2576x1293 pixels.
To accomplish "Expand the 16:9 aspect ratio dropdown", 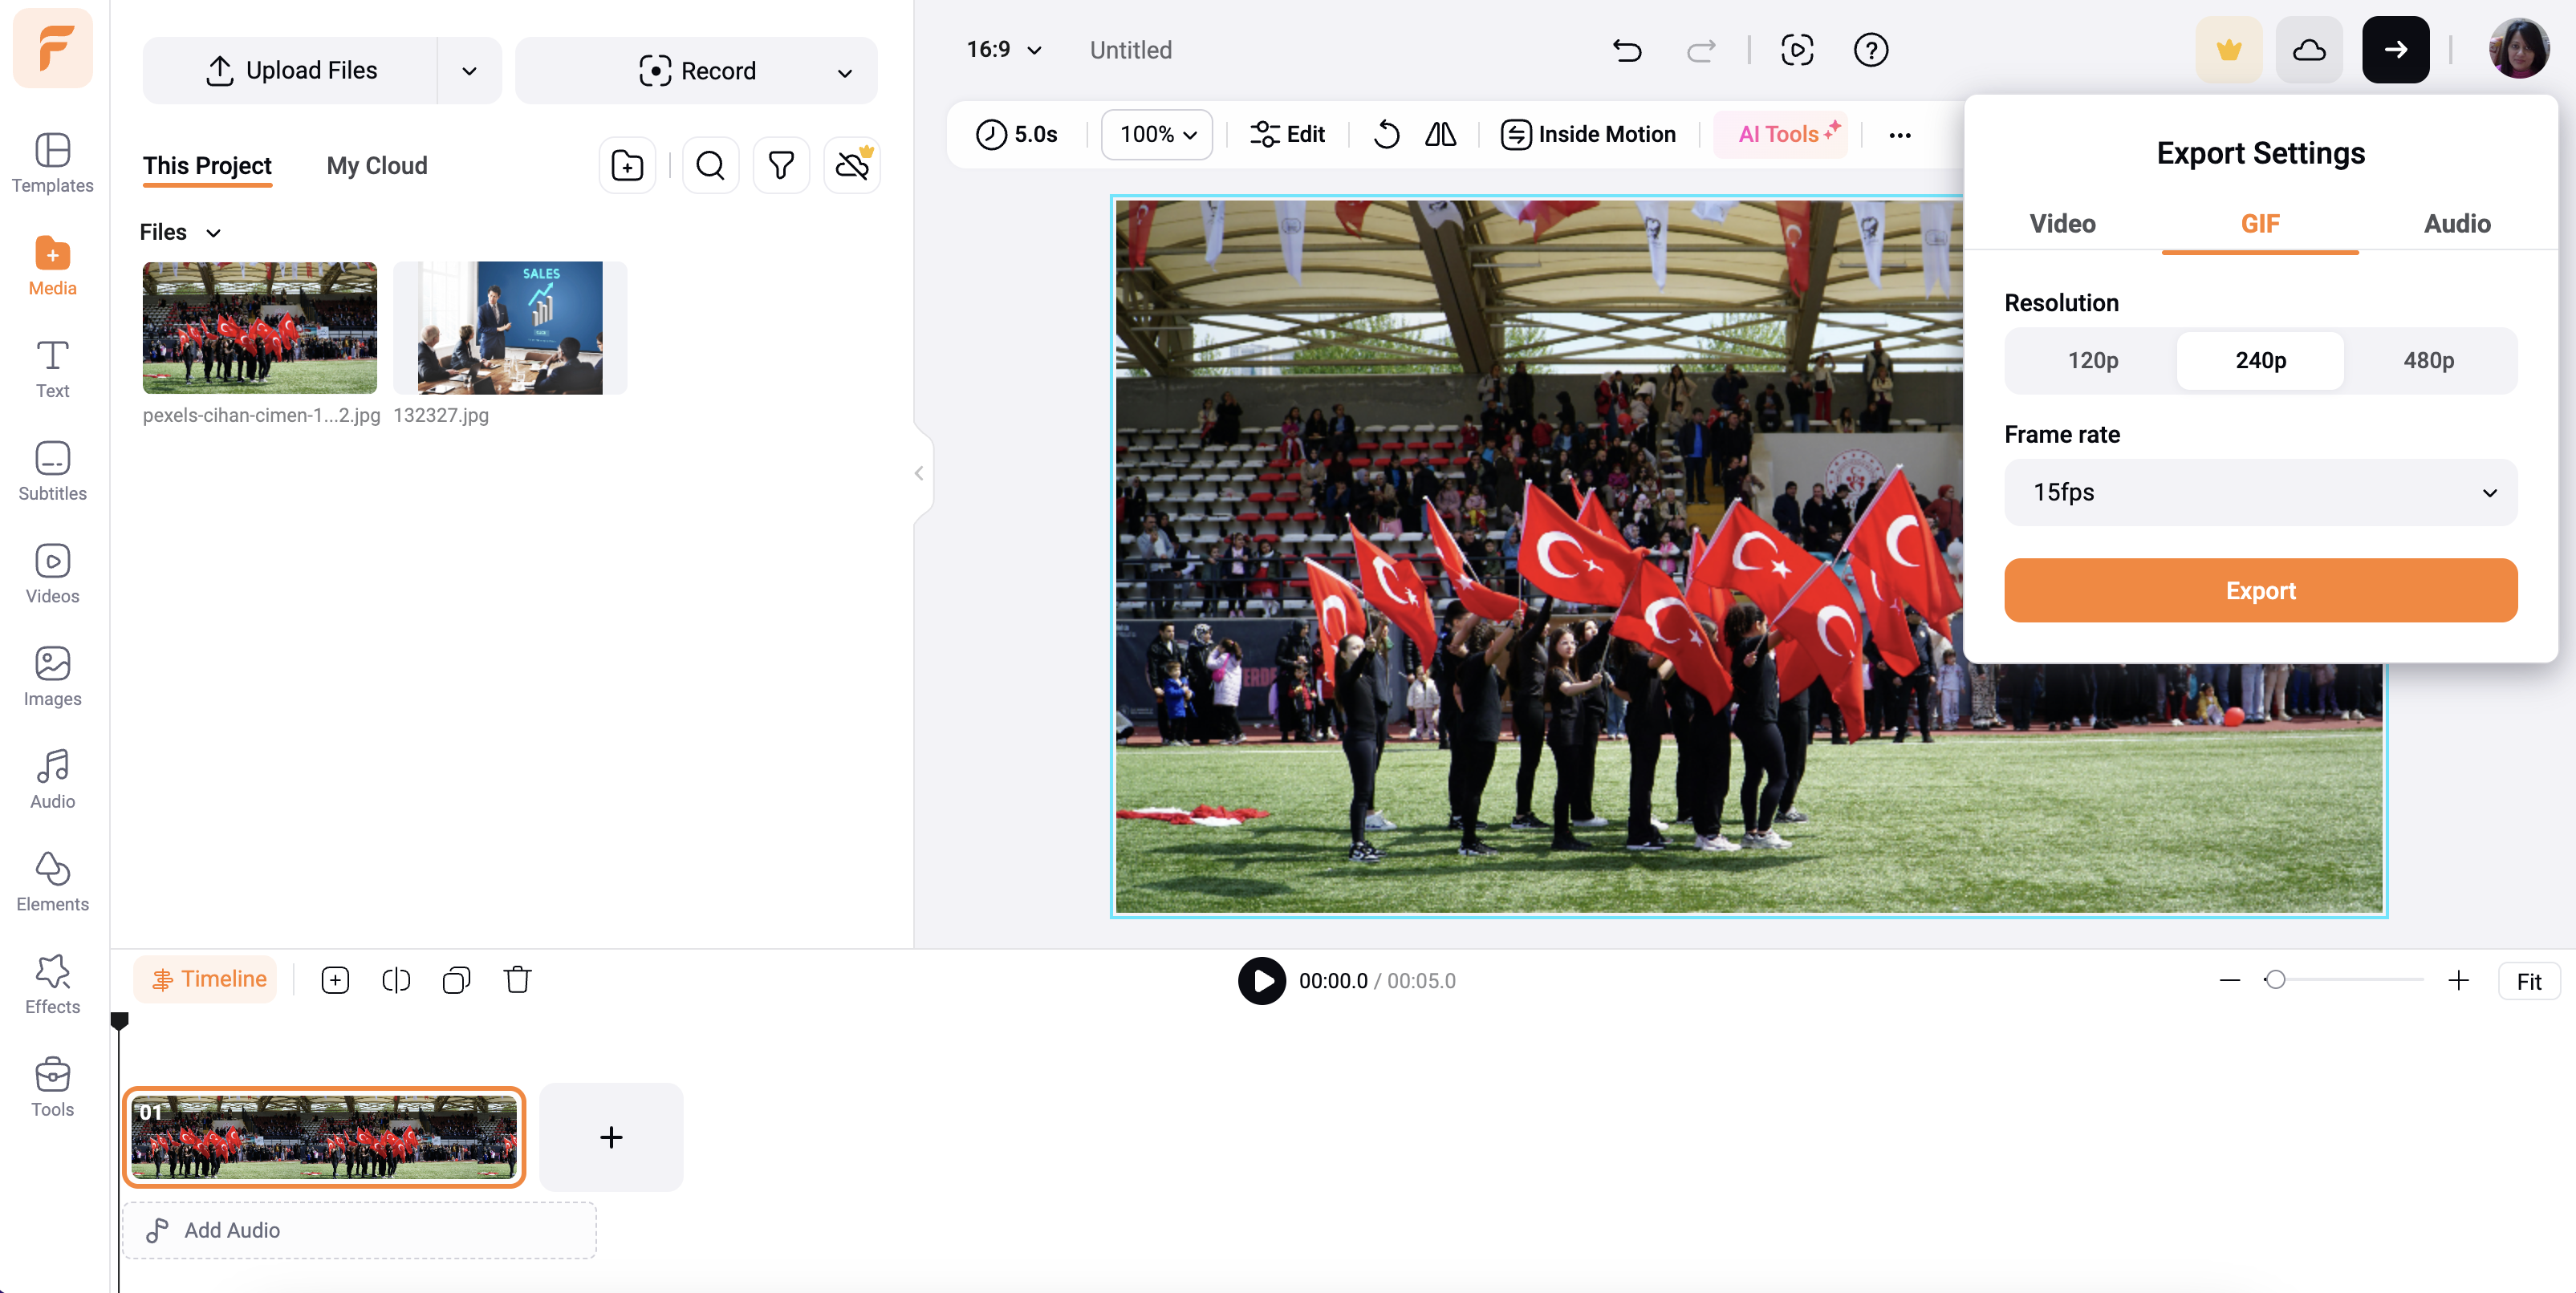I will coord(1003,50).
